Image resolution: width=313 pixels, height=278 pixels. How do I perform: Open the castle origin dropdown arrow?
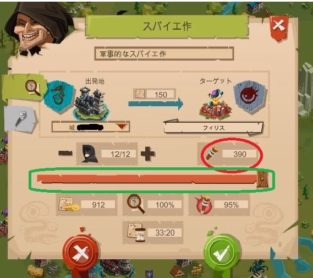pos(122,127)
